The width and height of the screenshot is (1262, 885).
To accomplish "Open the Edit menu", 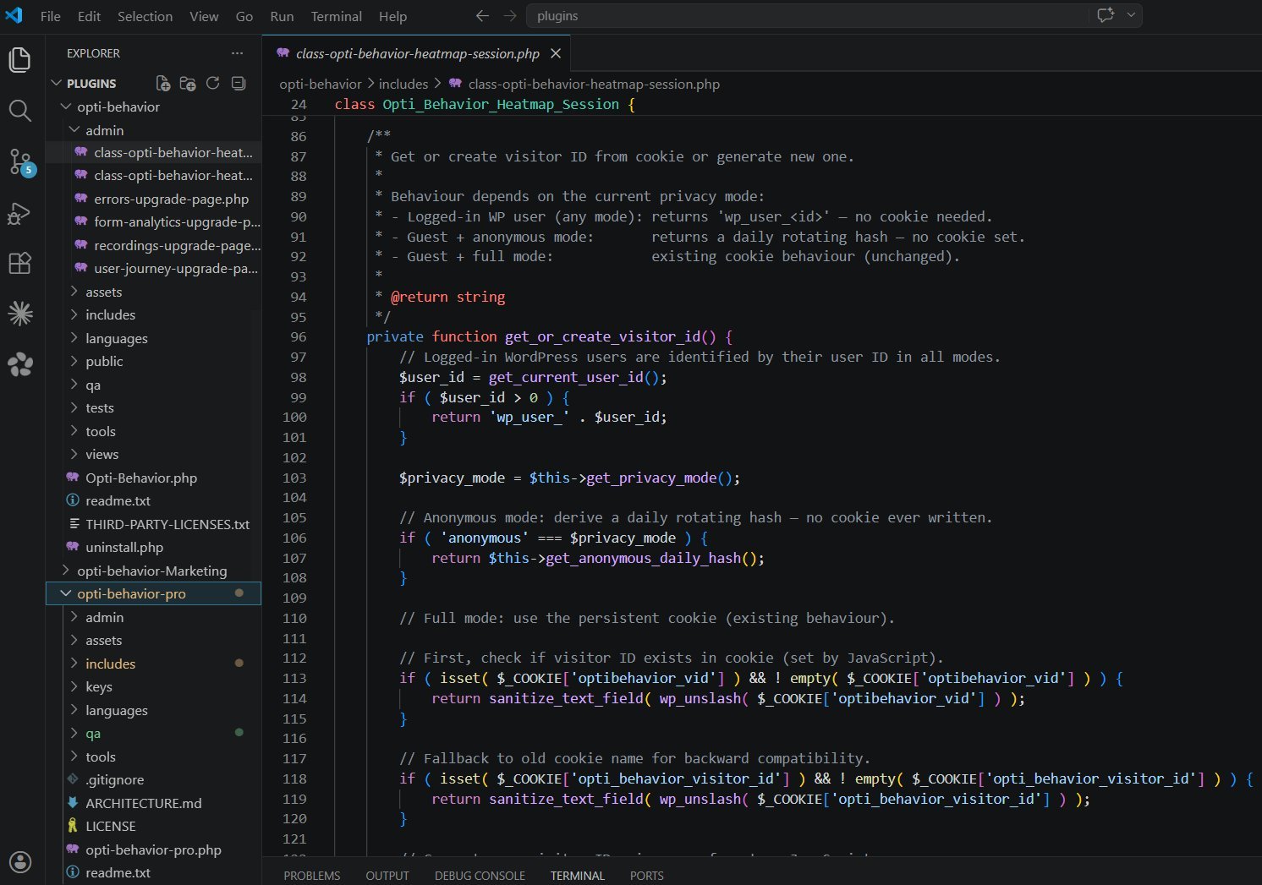I will (x=89, y=16).
